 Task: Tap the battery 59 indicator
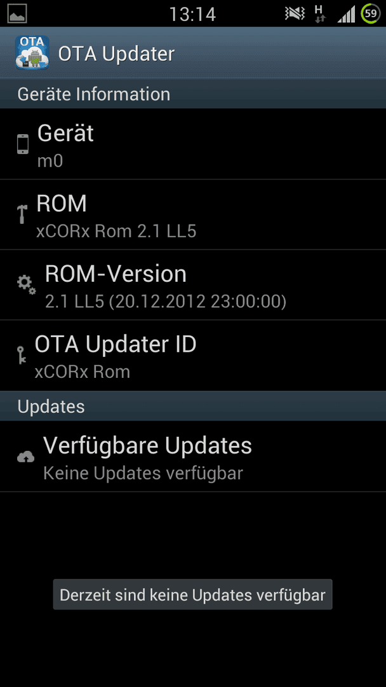pyautogui.click(x=370, y=13)
